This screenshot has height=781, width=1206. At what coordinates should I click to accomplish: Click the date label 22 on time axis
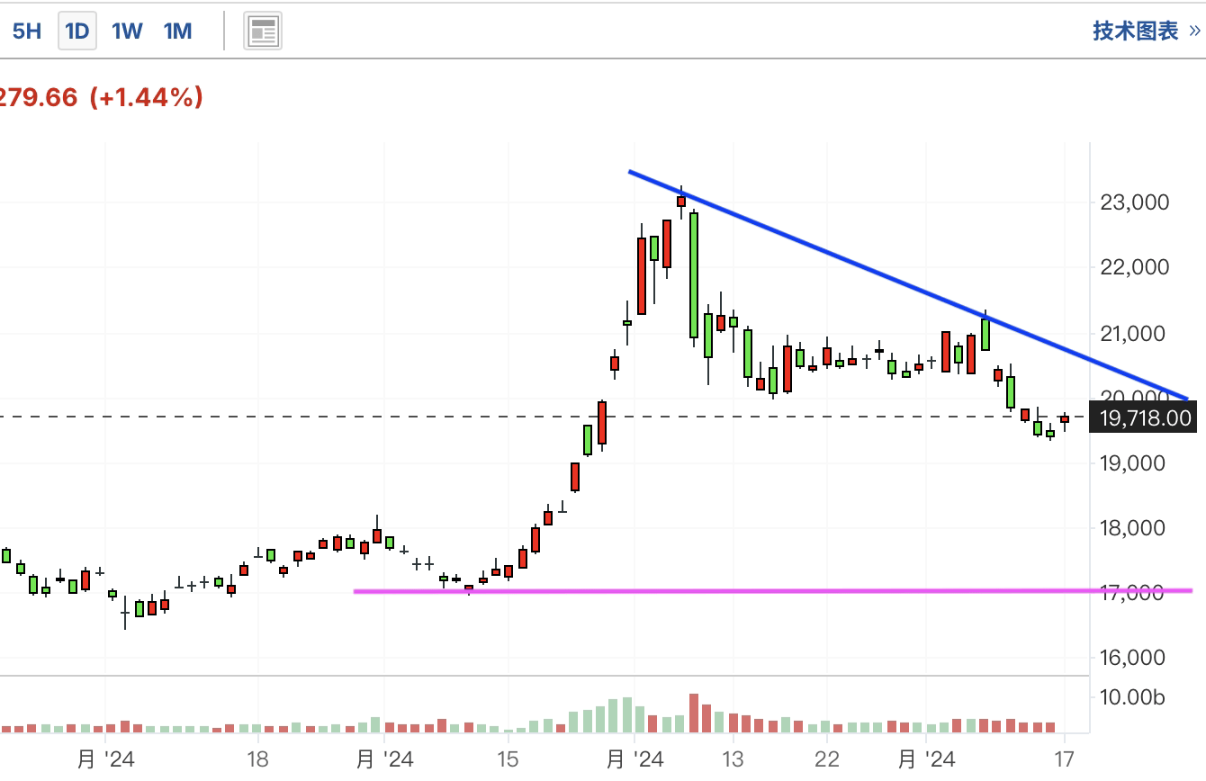[x=826, y=759]
